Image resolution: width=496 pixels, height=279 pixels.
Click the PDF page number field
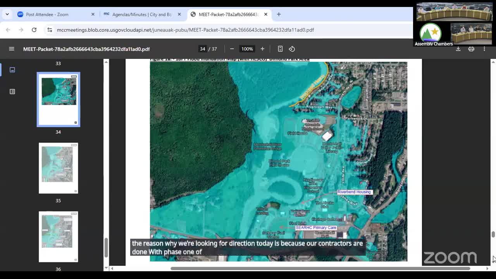tap(202, 49)
